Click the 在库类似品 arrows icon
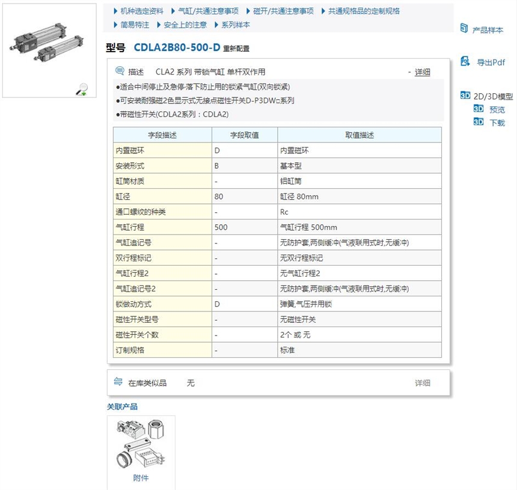 tap(118, 382)
